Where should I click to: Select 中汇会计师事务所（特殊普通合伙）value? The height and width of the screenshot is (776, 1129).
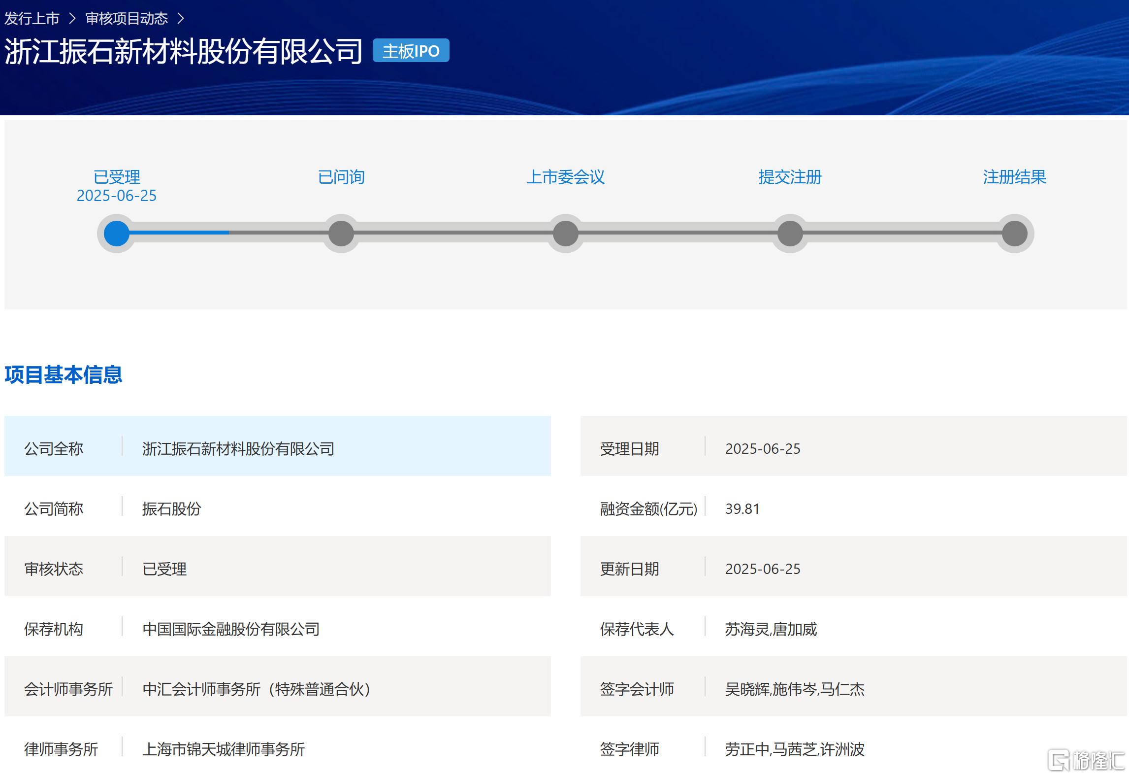pos(257,689)
